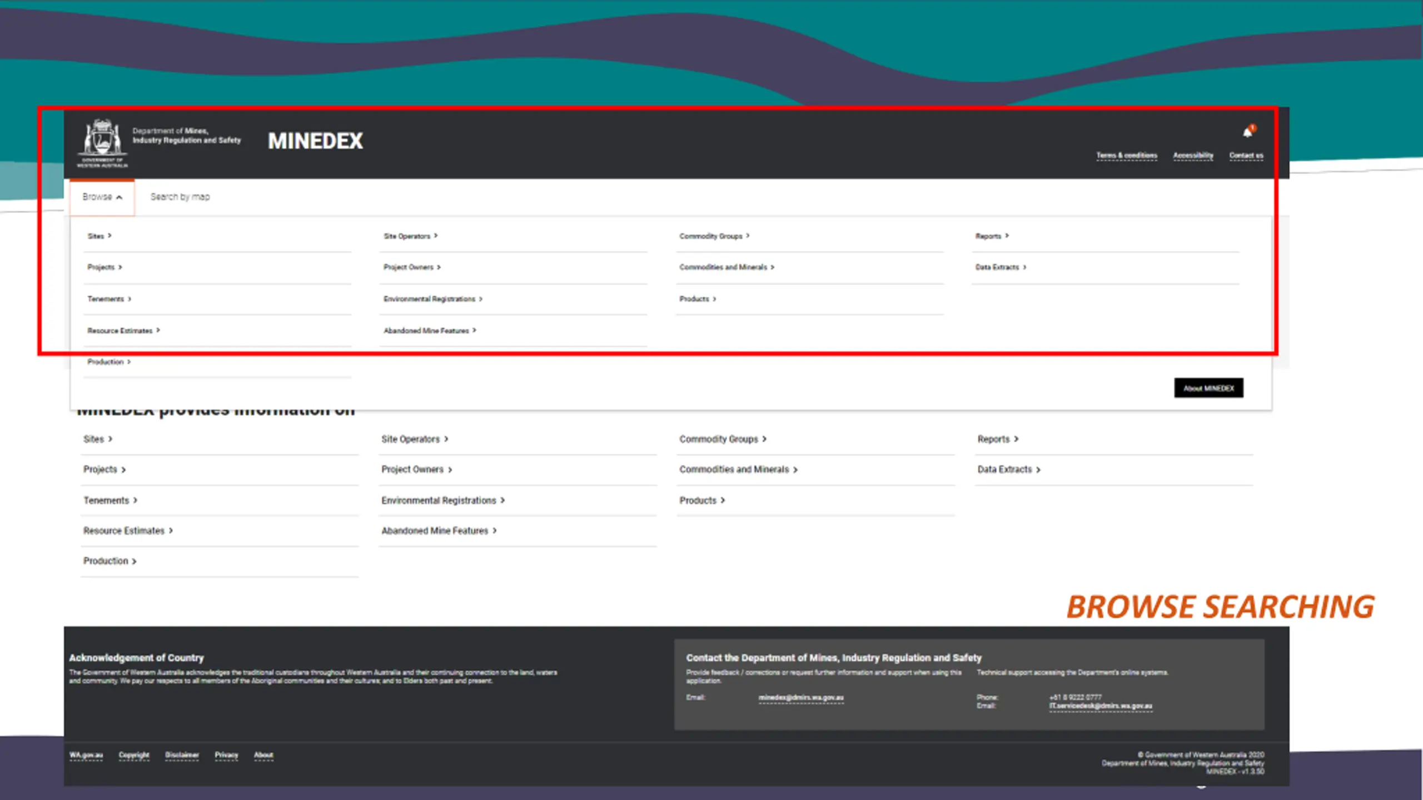1423x800 pixels.
Task: Open Reports link on main page list
Action: coord(998,439)
